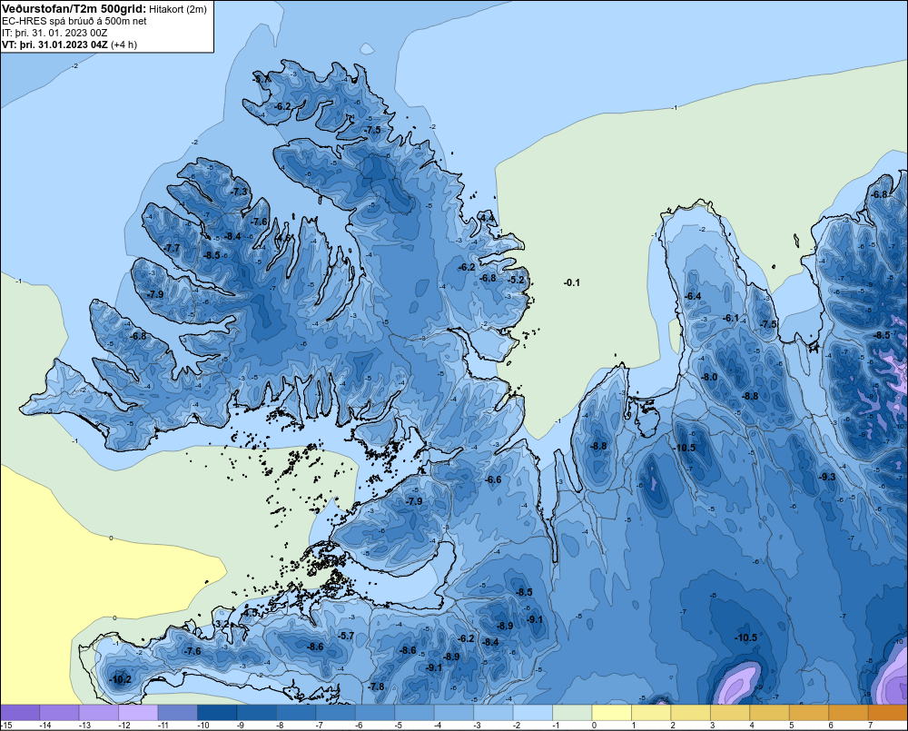
Task: Click the -4.6 temperature label
Action: 282,238
